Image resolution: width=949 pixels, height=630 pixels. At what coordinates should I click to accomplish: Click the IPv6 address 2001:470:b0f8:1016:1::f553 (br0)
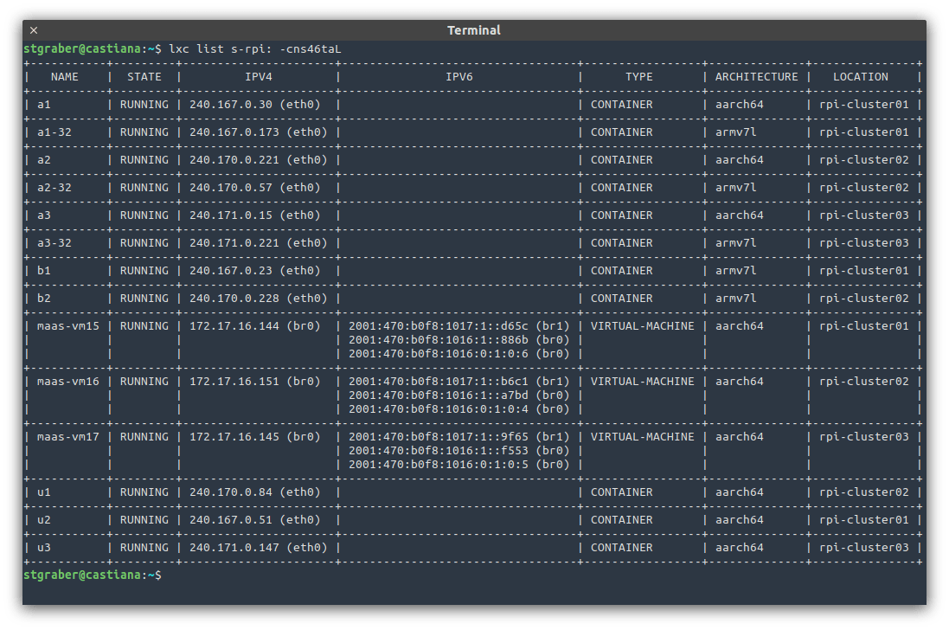pyautogui.click(x=458, y=450)
